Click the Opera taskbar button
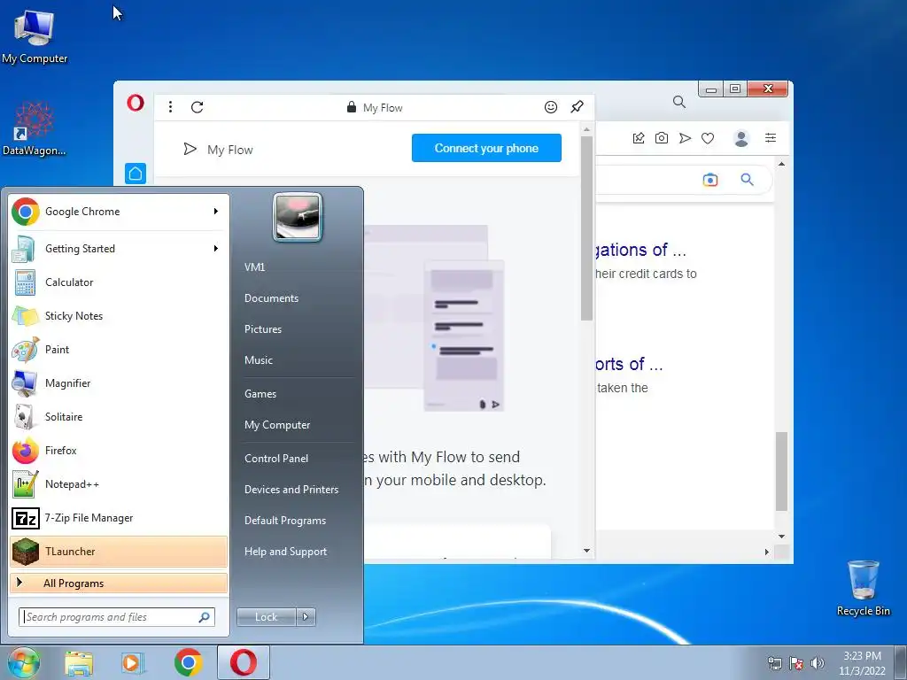 244,662
